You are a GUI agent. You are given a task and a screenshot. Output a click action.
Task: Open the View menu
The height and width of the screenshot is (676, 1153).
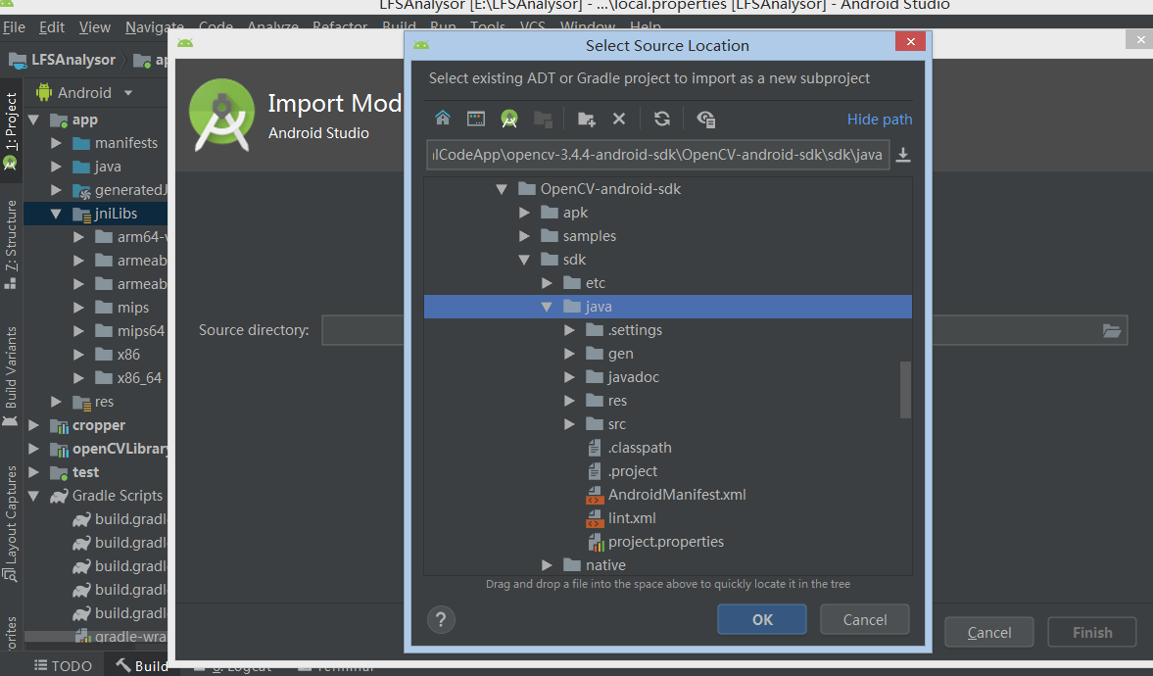(x=95, y=27)
